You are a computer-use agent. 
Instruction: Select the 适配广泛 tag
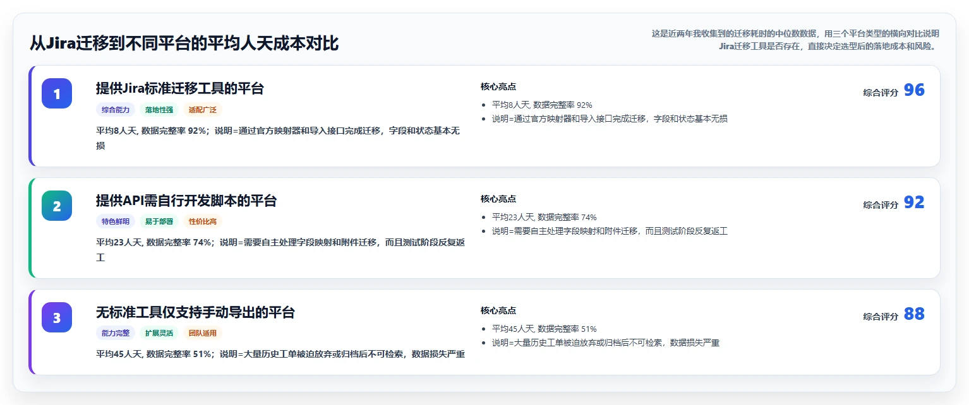[203, 110]
